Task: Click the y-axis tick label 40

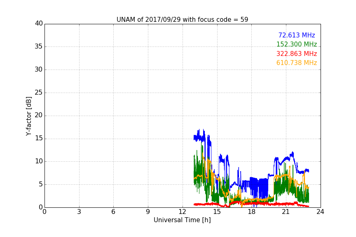Action: pyautogui.click(x=39, y=23)
